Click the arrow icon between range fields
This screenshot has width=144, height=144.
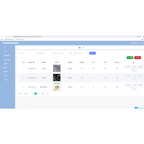pos(71,53)
